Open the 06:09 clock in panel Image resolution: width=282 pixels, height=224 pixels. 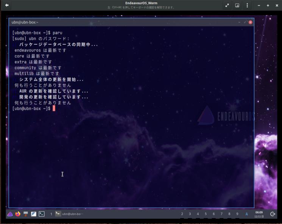[x=259, y=214]
